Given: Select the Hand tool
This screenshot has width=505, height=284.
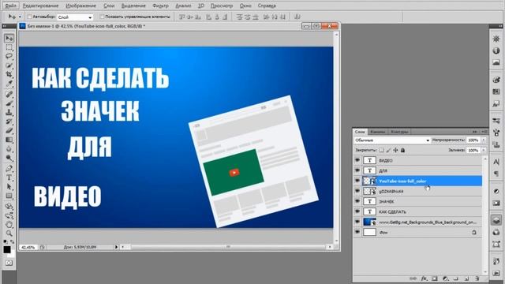Looking at the screenshot, I should tap(9, 224).
